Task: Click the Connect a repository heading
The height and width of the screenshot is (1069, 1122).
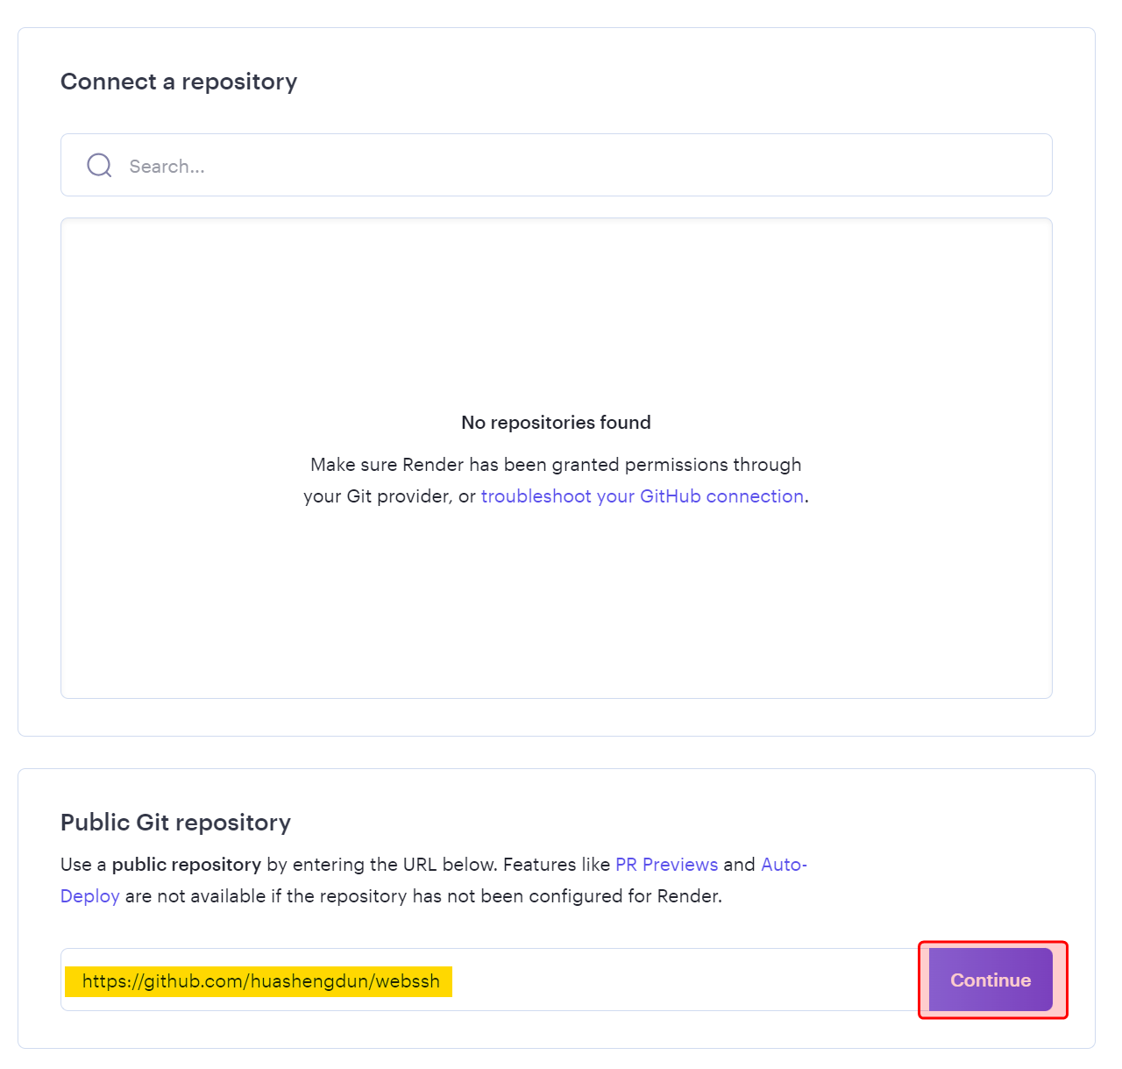Action: click(179, 82)
